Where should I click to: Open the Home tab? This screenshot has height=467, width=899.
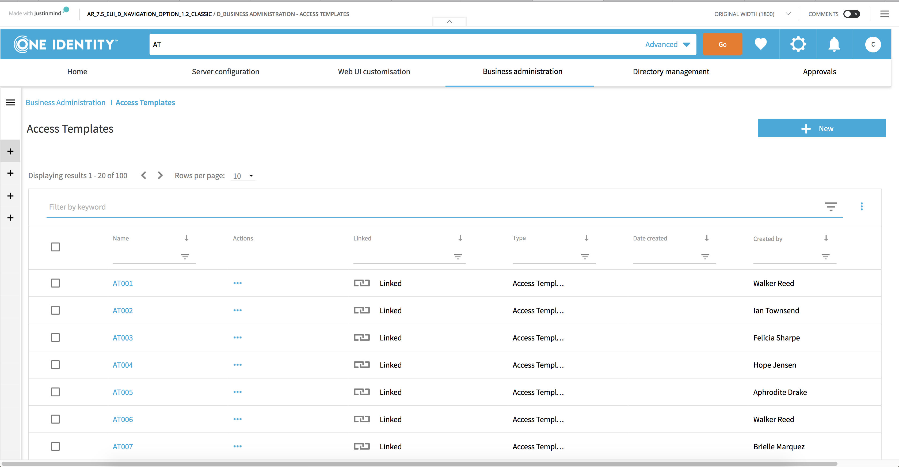(77, 71)
